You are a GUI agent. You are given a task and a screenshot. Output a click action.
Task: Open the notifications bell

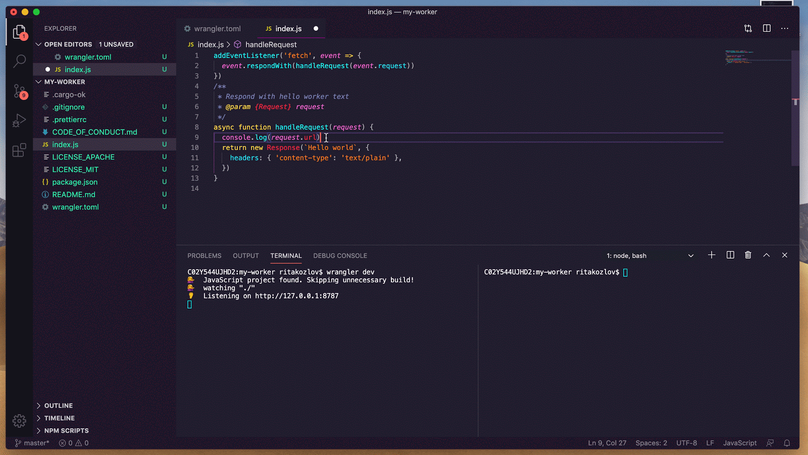(x=787, y=443)
